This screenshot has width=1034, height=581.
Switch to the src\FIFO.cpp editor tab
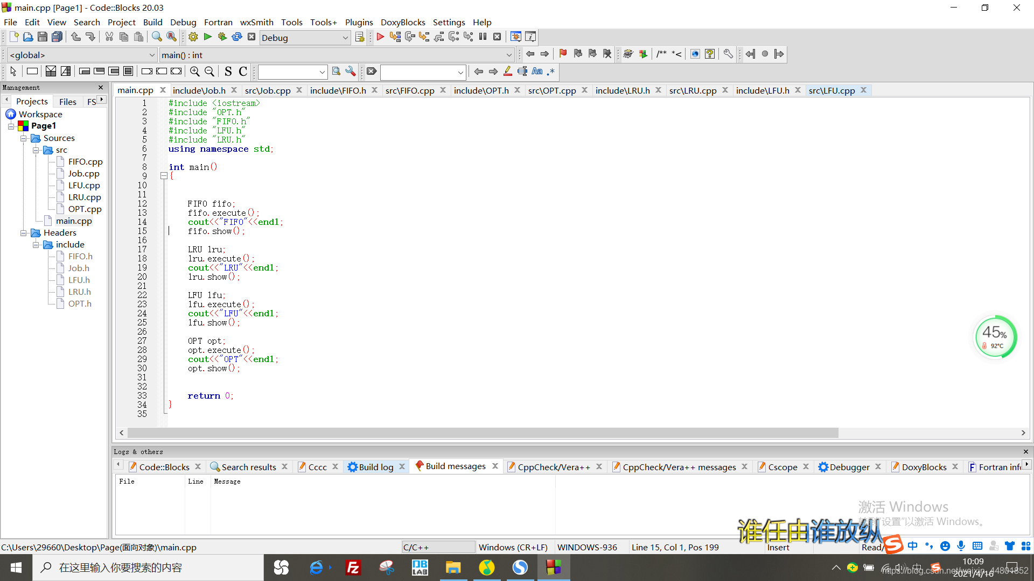point(409,90)
